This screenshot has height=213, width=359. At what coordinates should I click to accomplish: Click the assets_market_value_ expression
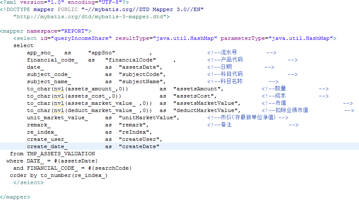point(89,104)
